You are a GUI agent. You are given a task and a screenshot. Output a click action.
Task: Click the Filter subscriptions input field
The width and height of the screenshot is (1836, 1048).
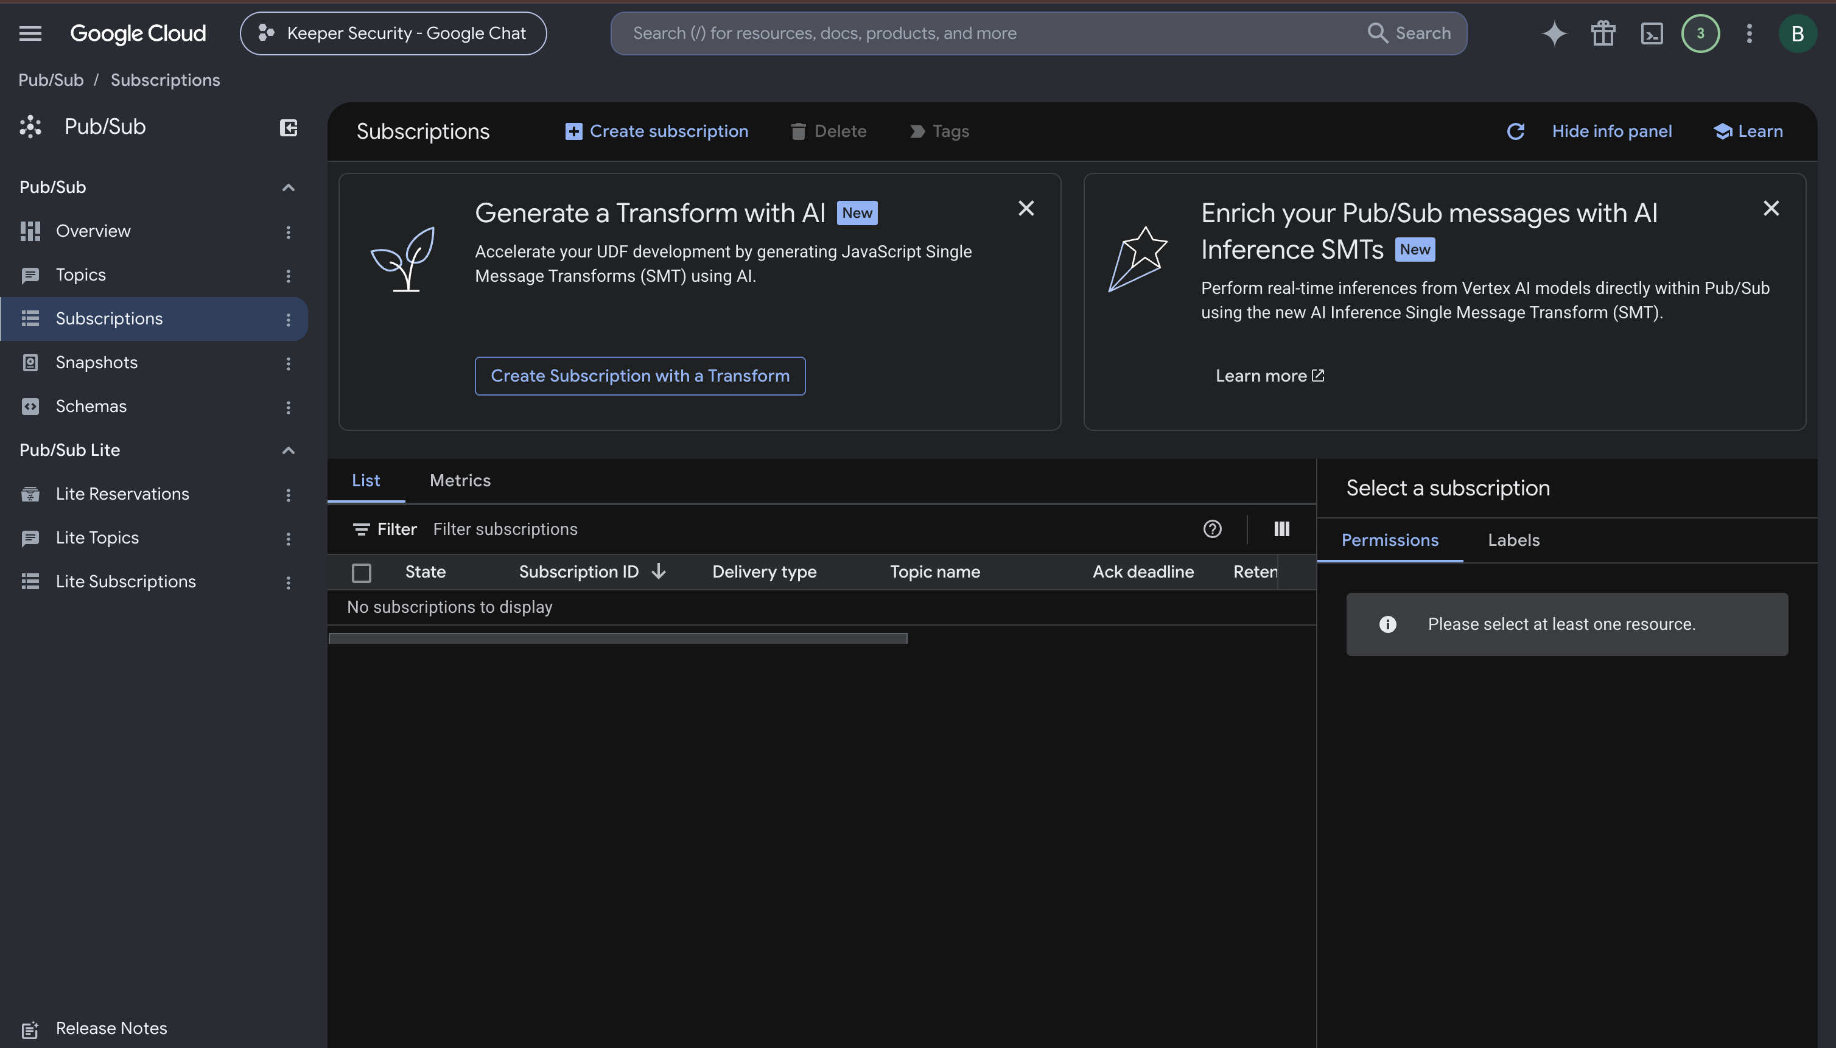[x=807, y=529]
